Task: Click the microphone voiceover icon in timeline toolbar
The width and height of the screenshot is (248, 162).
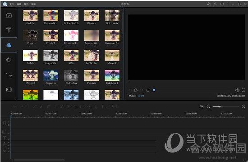Action: [x=96, y=107]
